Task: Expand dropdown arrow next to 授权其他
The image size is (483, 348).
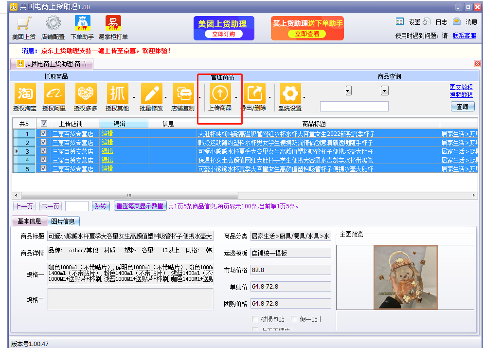Action: 134,97
